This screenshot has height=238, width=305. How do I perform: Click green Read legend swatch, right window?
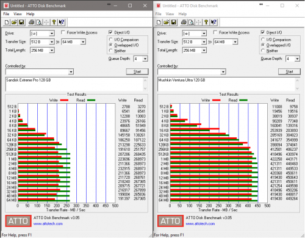(243, 100)
